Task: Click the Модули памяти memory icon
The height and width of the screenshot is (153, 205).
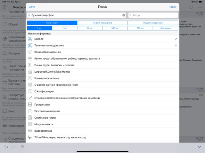Action: pos(30,124)
